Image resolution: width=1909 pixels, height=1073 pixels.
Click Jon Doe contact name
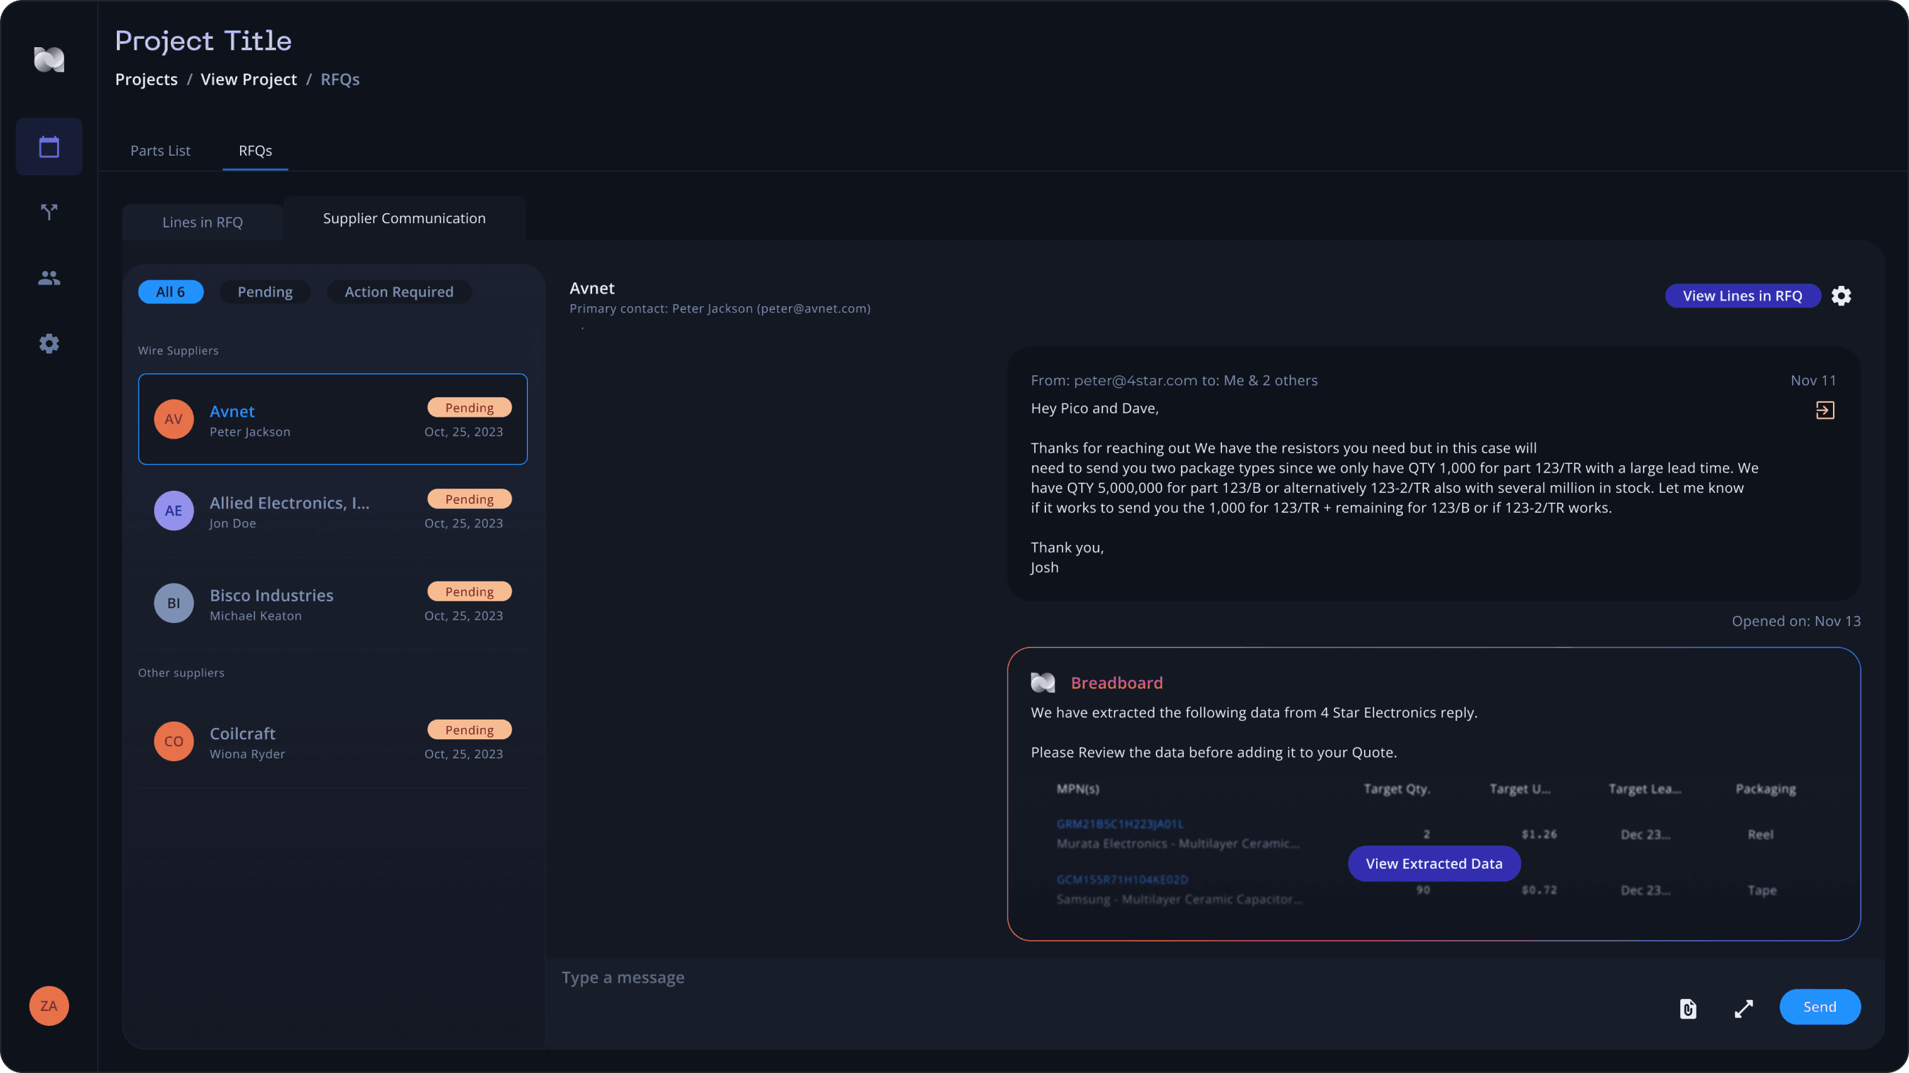(x=233, y=523)
